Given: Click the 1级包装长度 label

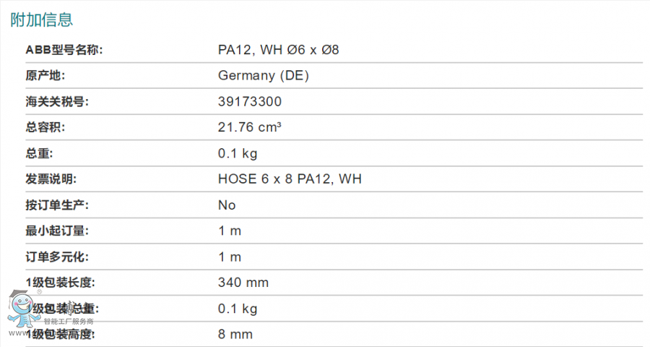Looking at the screenshot, I should pyautogui.click(x=60, y=283).
